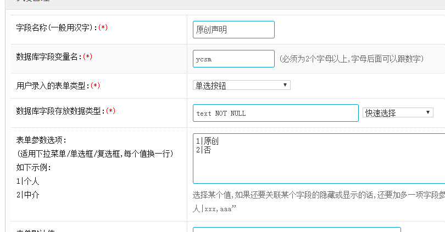Place cursor on the 1|原创 line
Screen dimensions: 445x232
click(x=208, y=141)
